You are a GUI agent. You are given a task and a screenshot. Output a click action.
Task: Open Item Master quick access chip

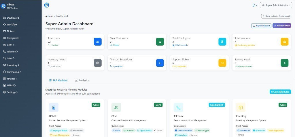pyautogui.click(x=244, y=130)
